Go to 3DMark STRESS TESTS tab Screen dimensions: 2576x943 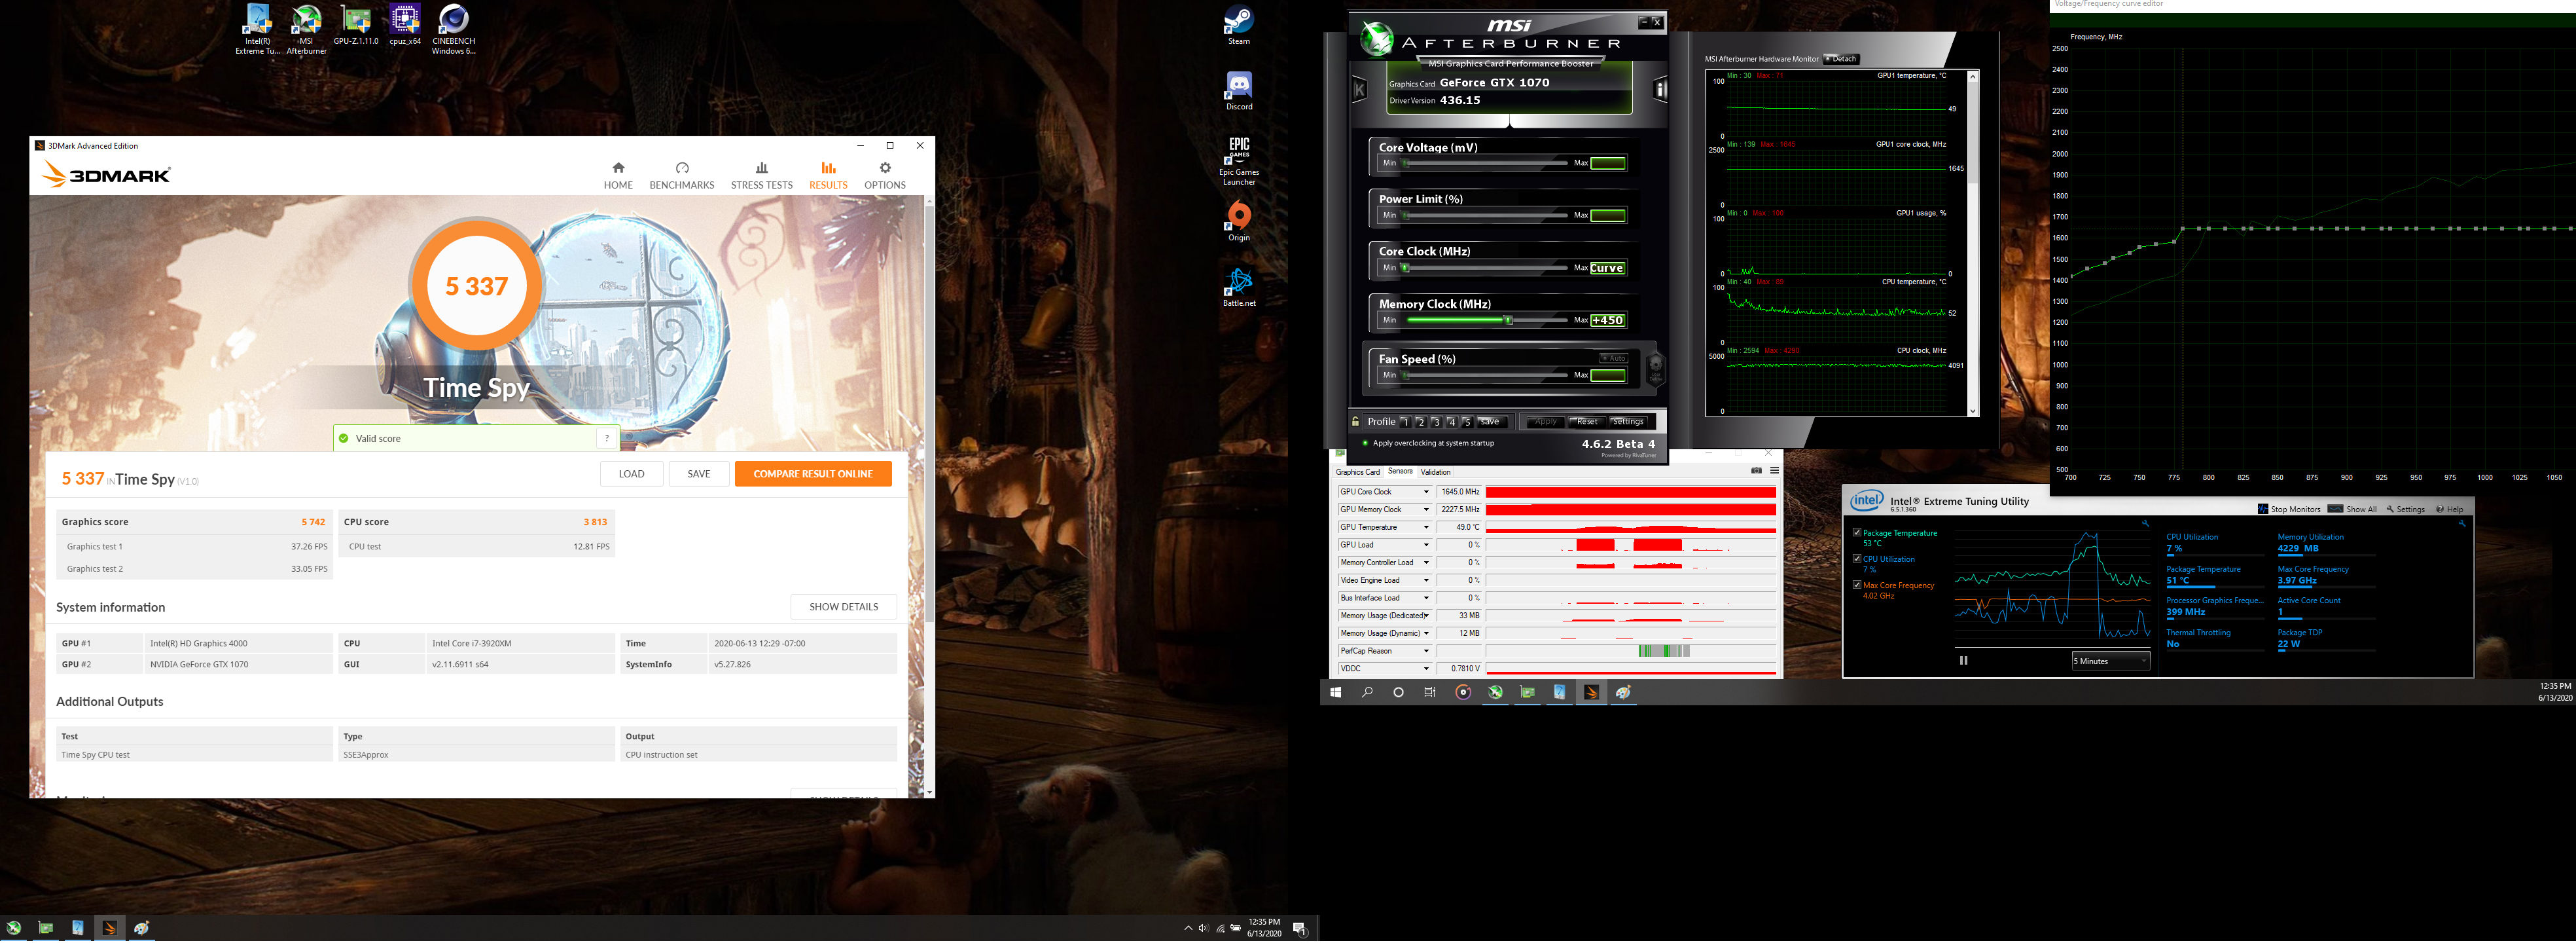pyautogui.click(x=762, y=176)
